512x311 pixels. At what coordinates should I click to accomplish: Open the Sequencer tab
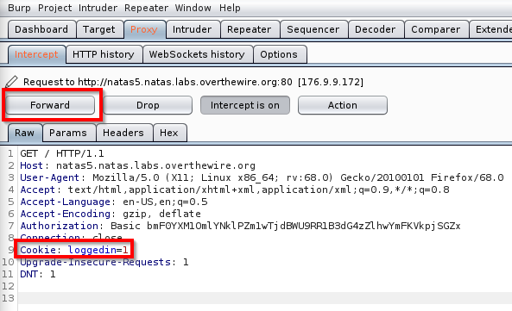tap(313, 29)
